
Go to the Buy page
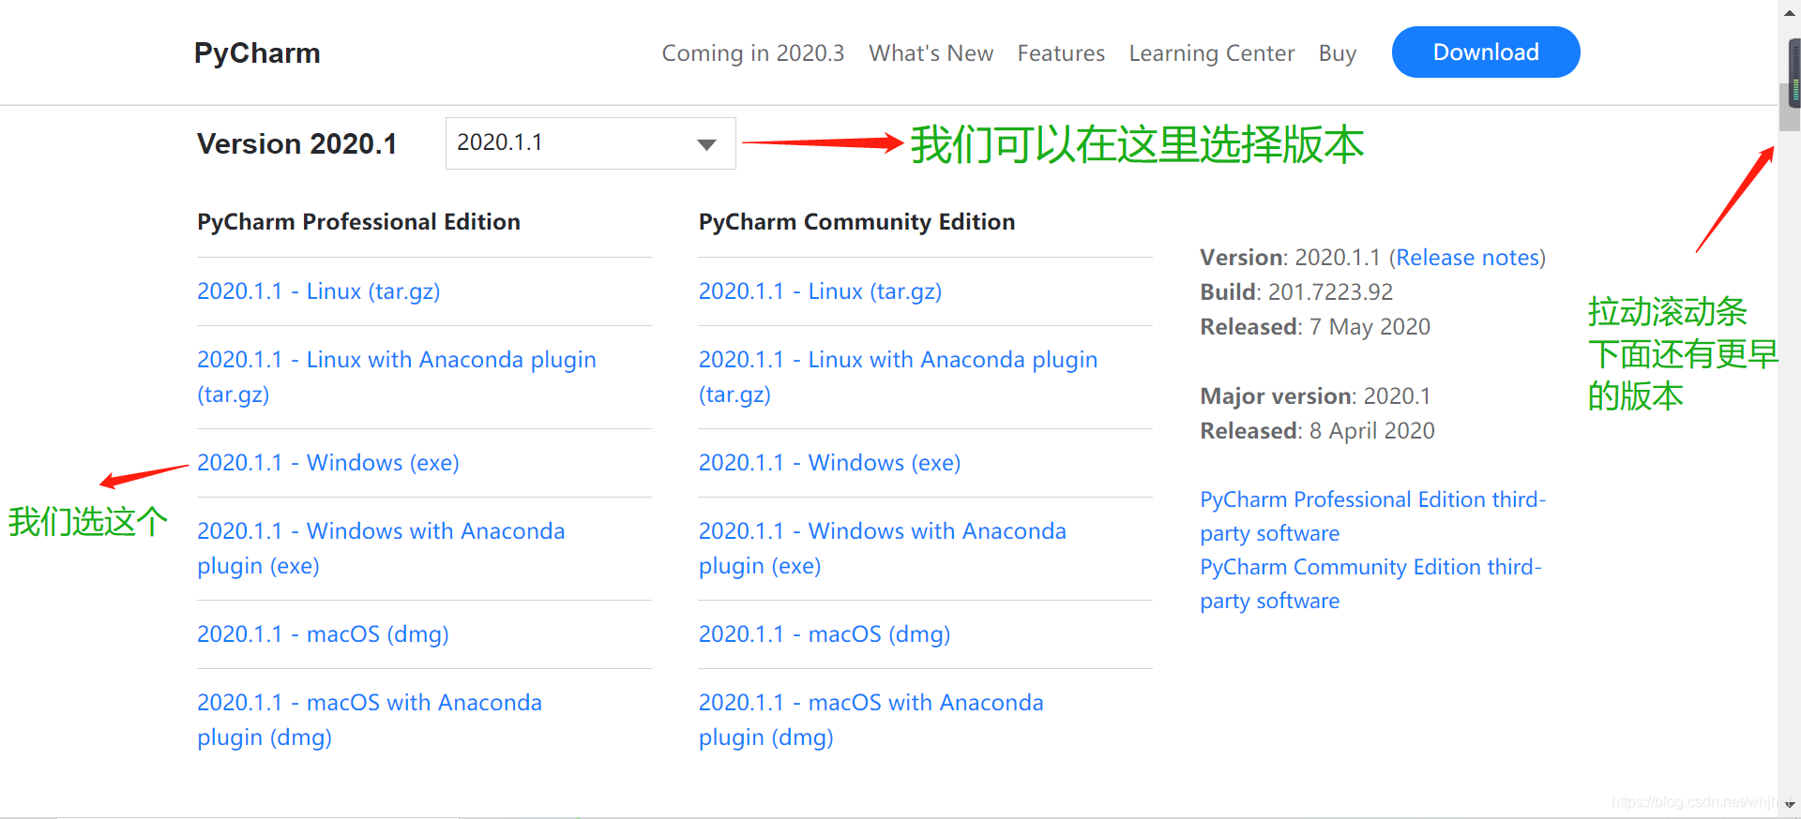(x=1337, y=53)
